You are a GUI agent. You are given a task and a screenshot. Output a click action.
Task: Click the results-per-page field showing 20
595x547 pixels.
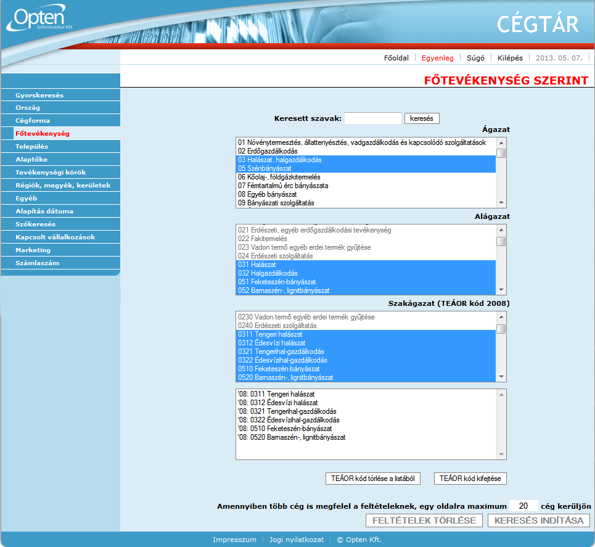click(523, 506)
